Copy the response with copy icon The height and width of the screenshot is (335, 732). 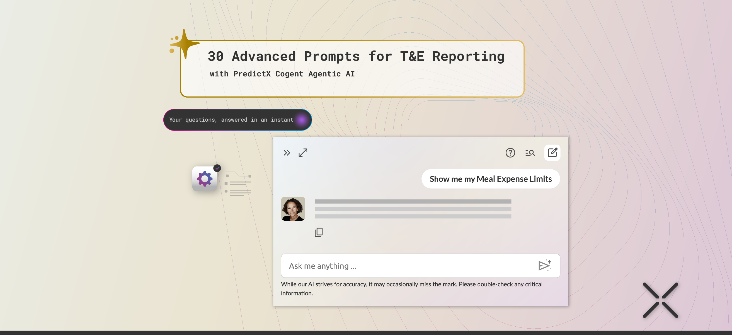pyautogui.click(x=319, y=232)
